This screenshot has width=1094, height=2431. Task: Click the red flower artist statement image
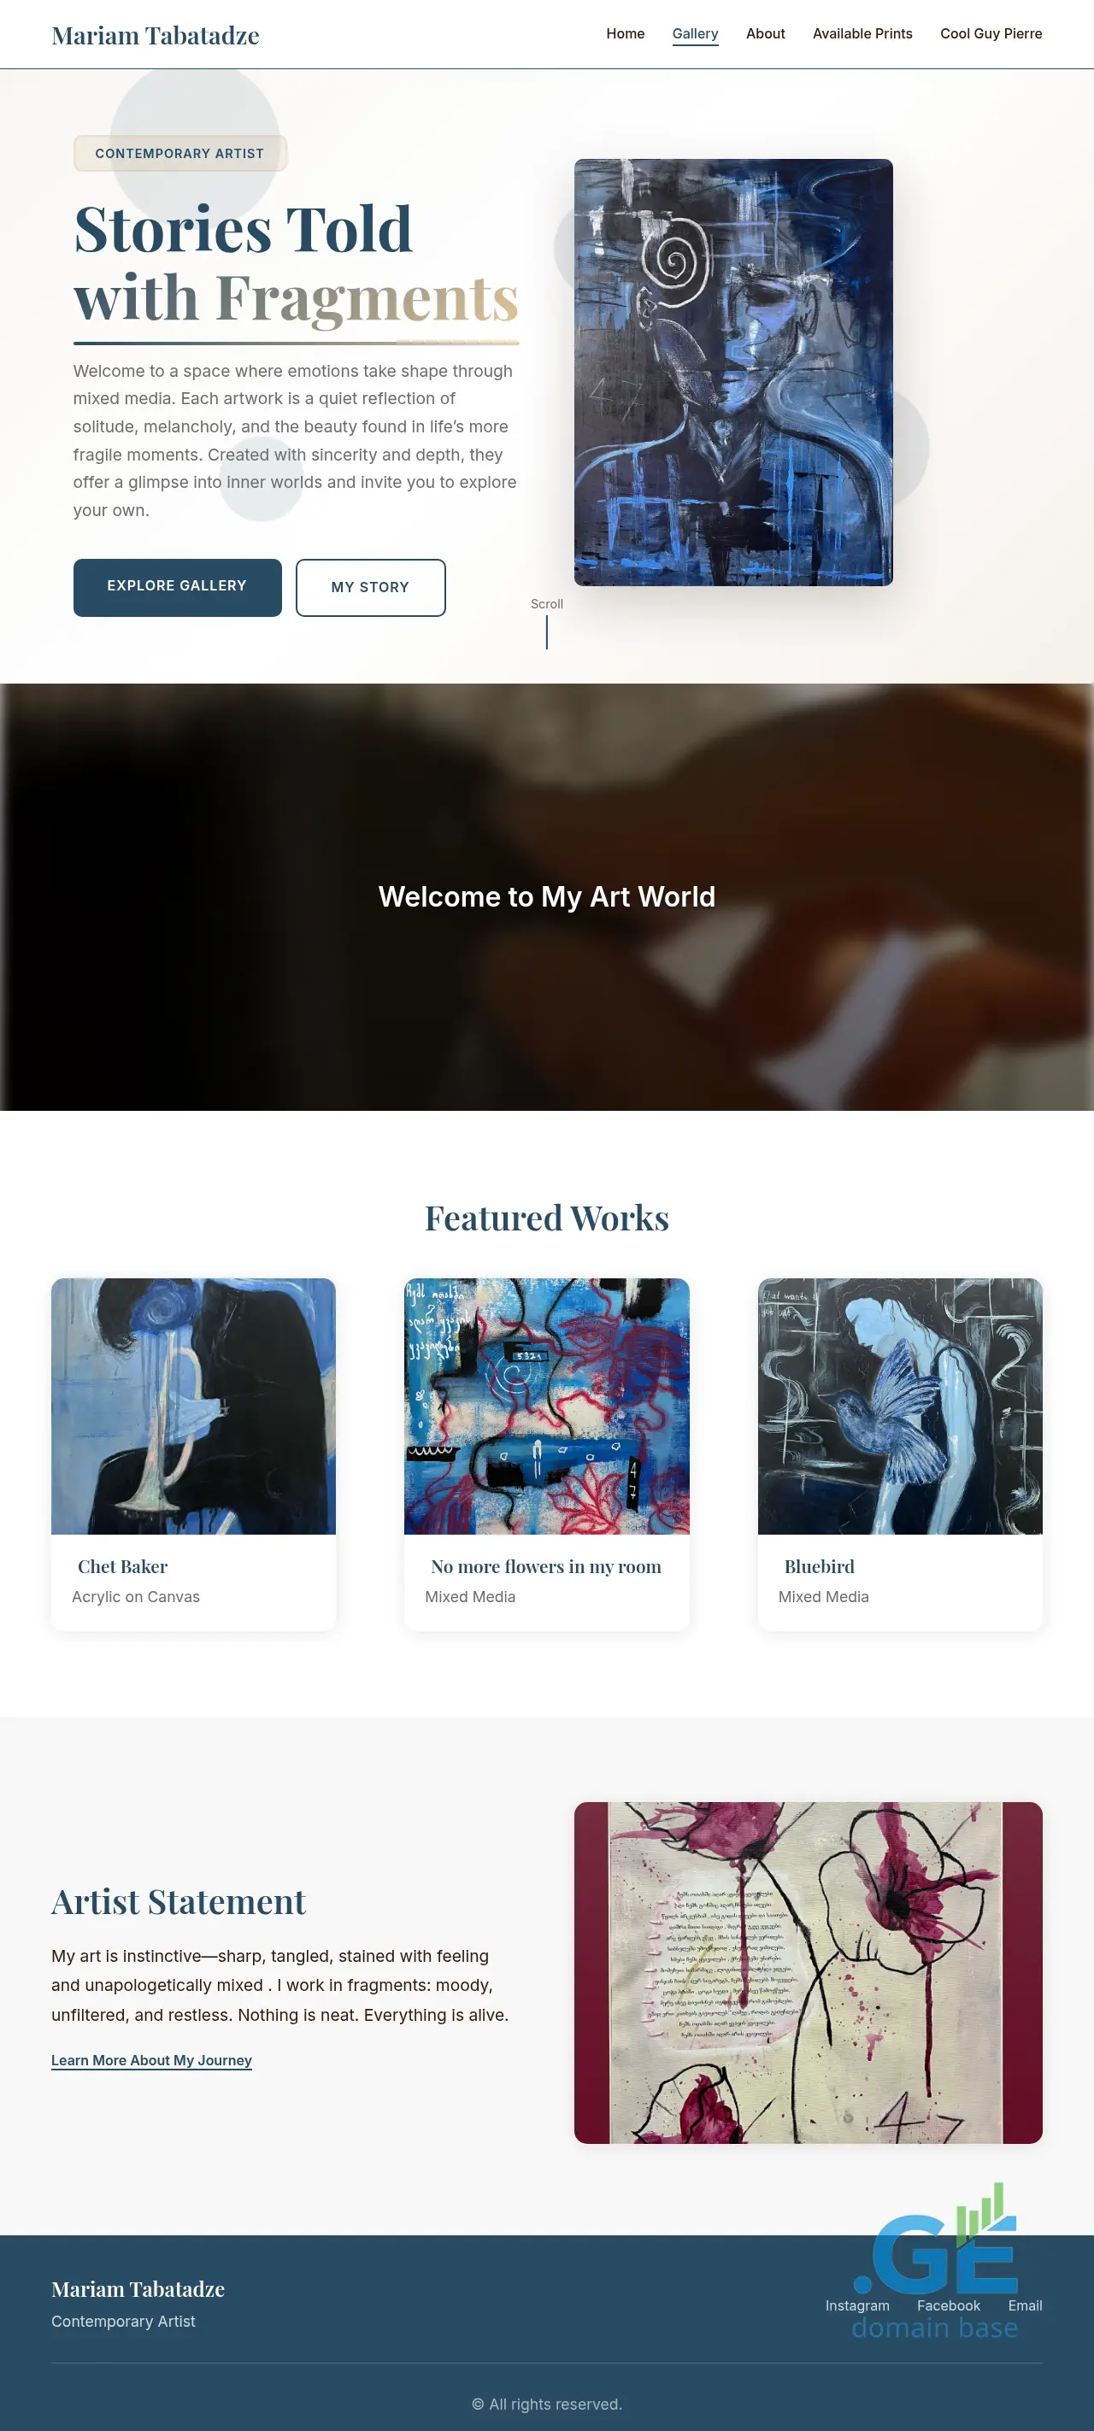808,1972
